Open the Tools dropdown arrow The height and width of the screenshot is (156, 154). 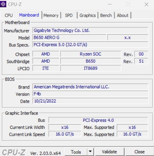90,152
